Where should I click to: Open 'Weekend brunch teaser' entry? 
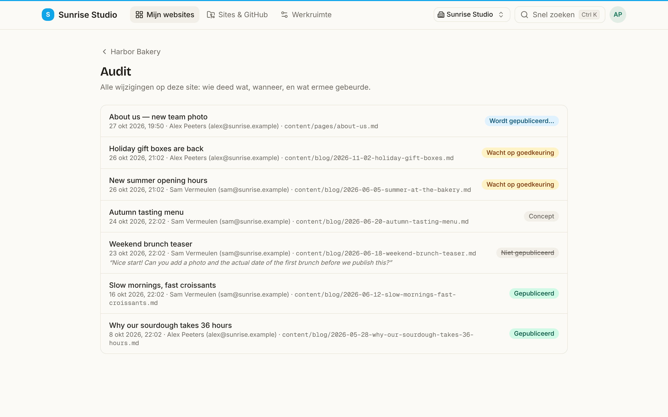pyautogui.click(x=334, y=253)
